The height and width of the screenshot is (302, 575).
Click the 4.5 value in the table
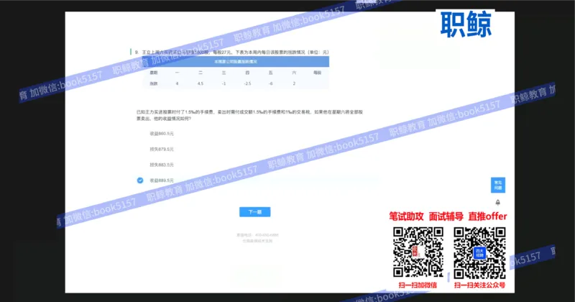click(x=201, y=83)
